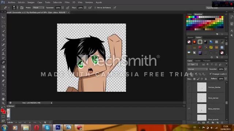This screenshot has height=131, width=234.
Task: Click tablet pressure size icon in options bar
Action: (115, 8)
